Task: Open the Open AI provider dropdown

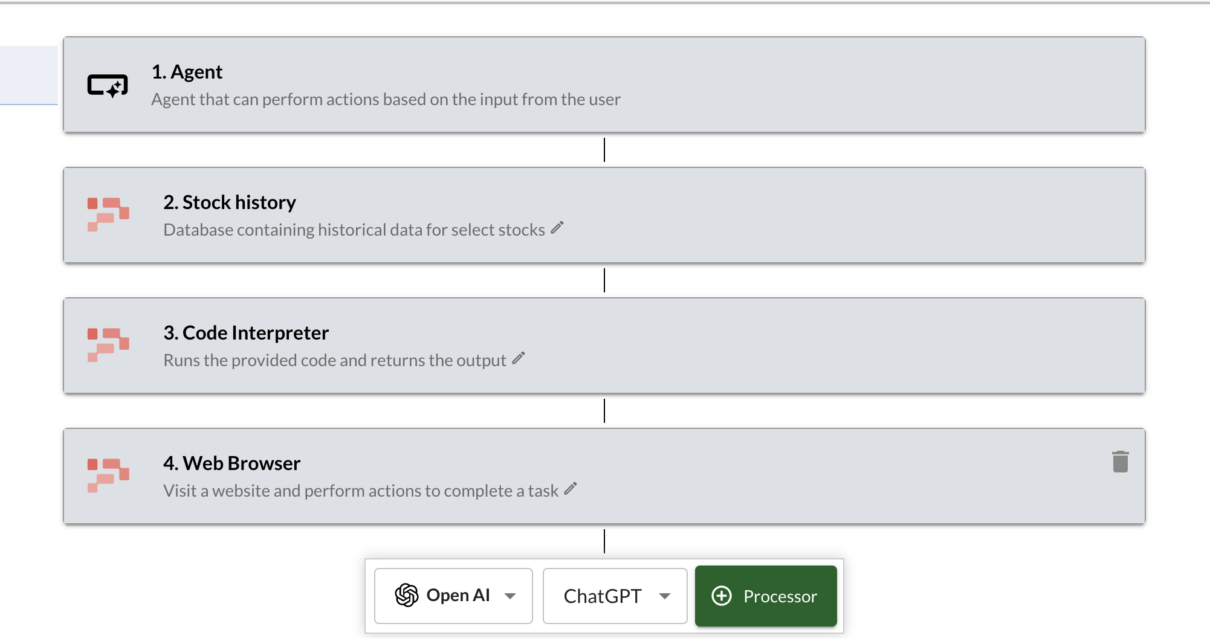Action: pyautogui.click(x=453, y=596)
